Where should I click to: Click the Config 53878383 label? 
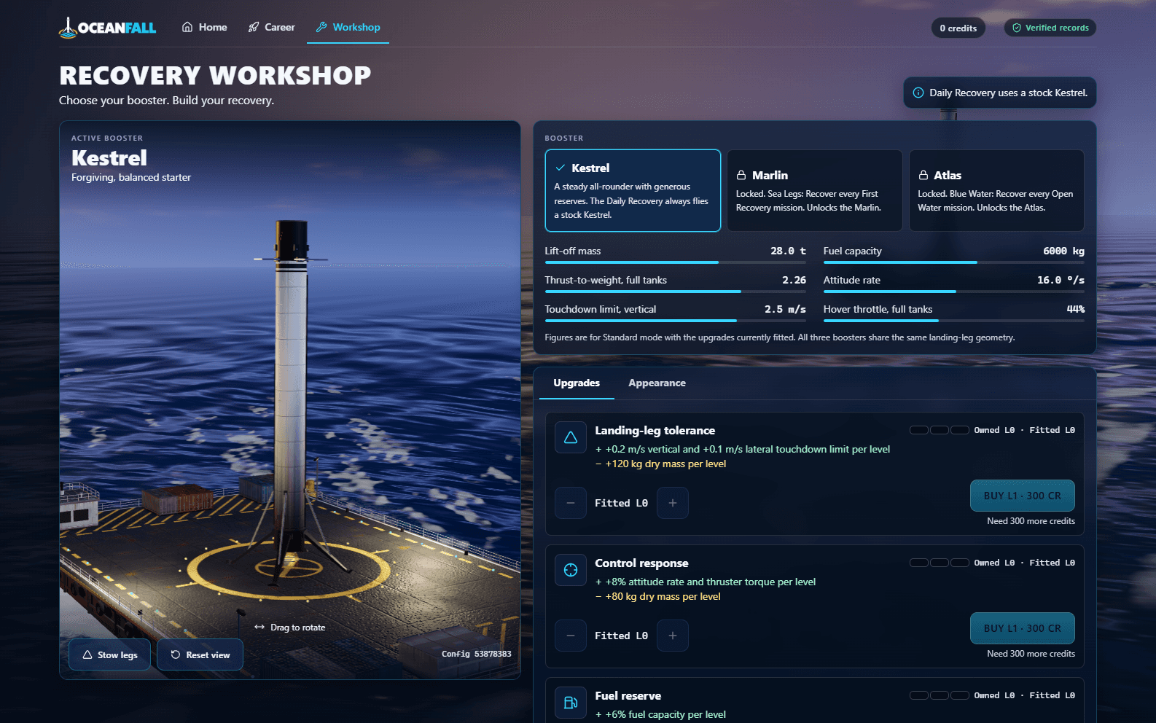coord(477,654)
